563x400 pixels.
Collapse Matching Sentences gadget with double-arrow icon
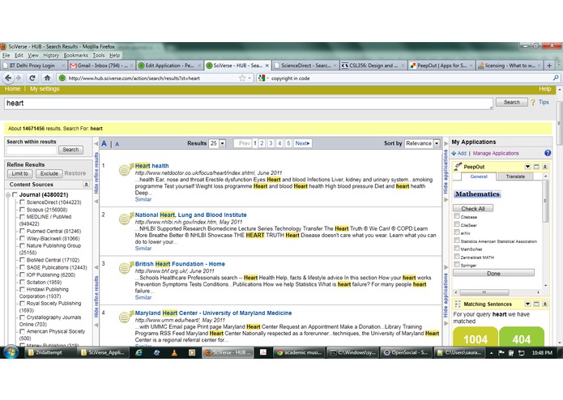click(x=544, y=304)
